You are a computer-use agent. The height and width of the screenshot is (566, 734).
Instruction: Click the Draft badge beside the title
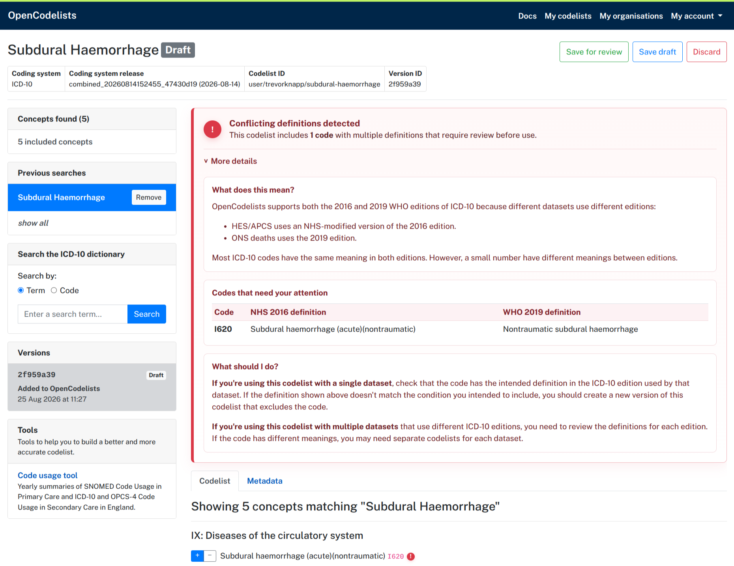[178, 50]
